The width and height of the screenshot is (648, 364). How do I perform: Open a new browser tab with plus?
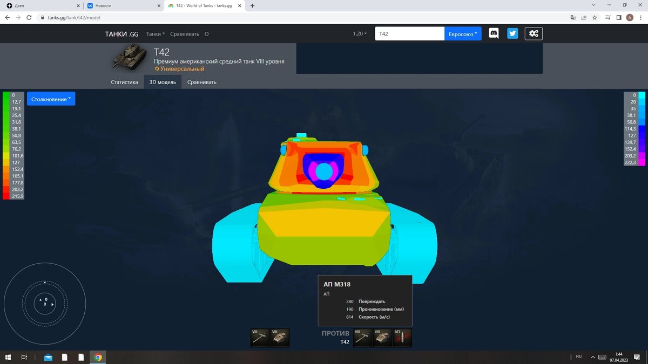click(x=252, y=5)
